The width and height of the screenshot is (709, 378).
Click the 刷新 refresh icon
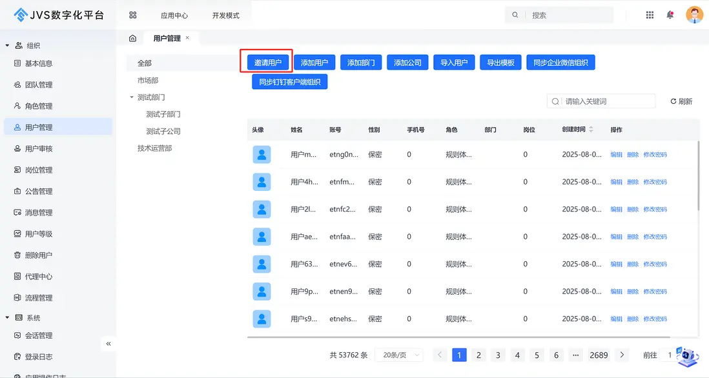673,101
